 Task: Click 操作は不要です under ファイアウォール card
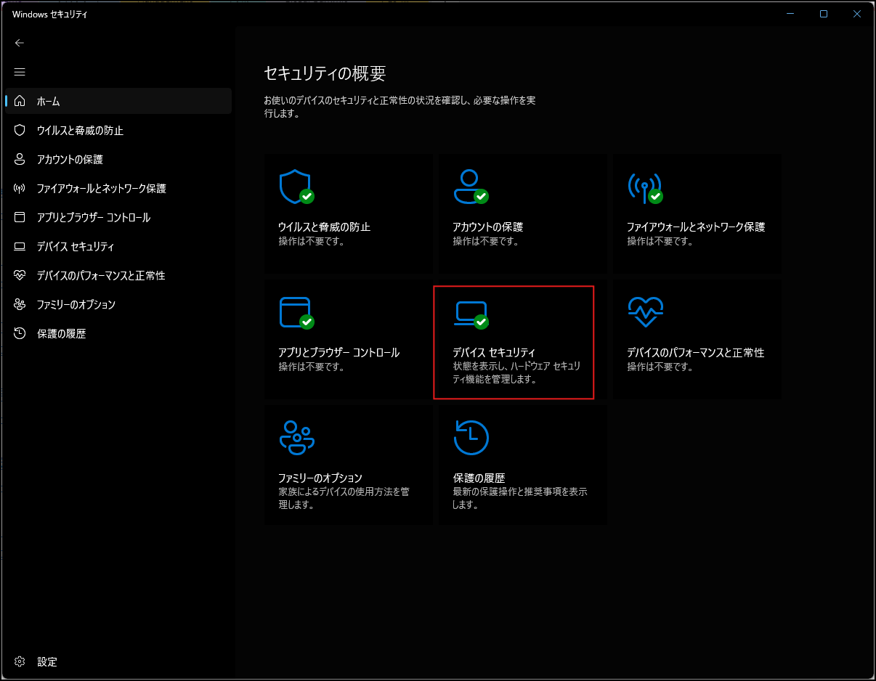660,241
